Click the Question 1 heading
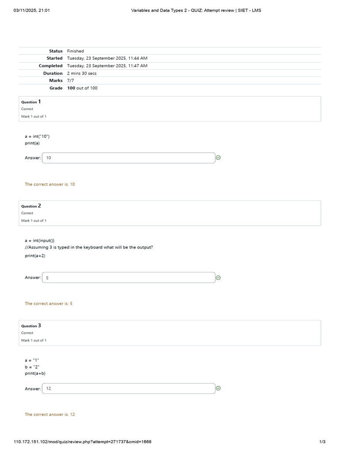The height and width of the screenshot is (452, 339). (x=31, y=102)
